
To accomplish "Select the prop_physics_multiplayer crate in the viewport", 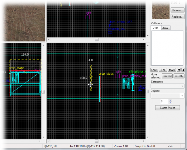I will click(x=126, y=83).
